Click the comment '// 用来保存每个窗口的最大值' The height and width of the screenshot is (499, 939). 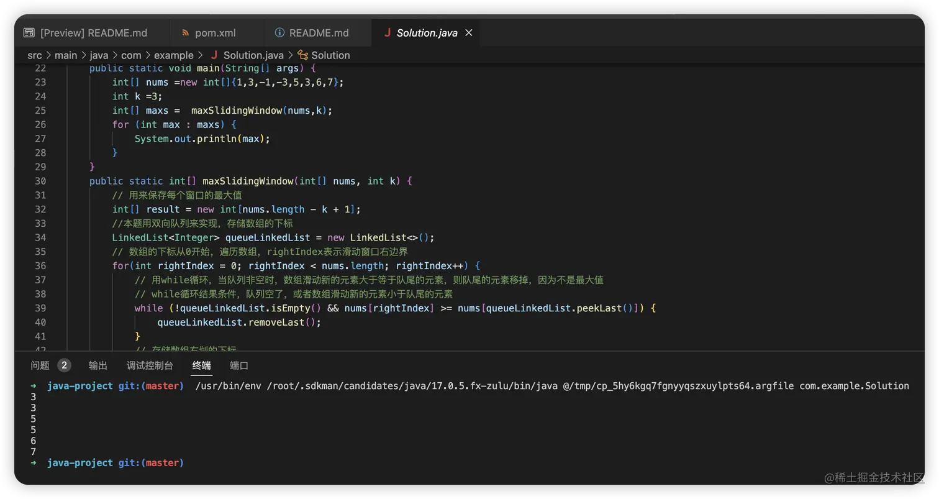(177, 195)
